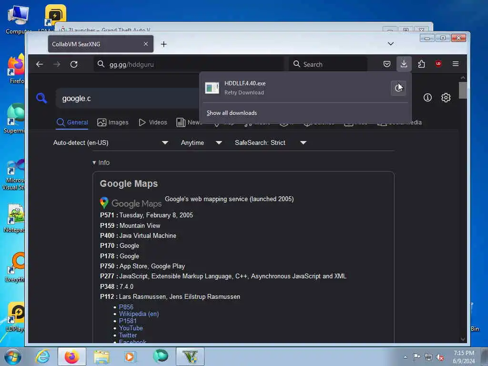Open the P1581 link
The image size is (488, 366).
(x=128, y=321)
